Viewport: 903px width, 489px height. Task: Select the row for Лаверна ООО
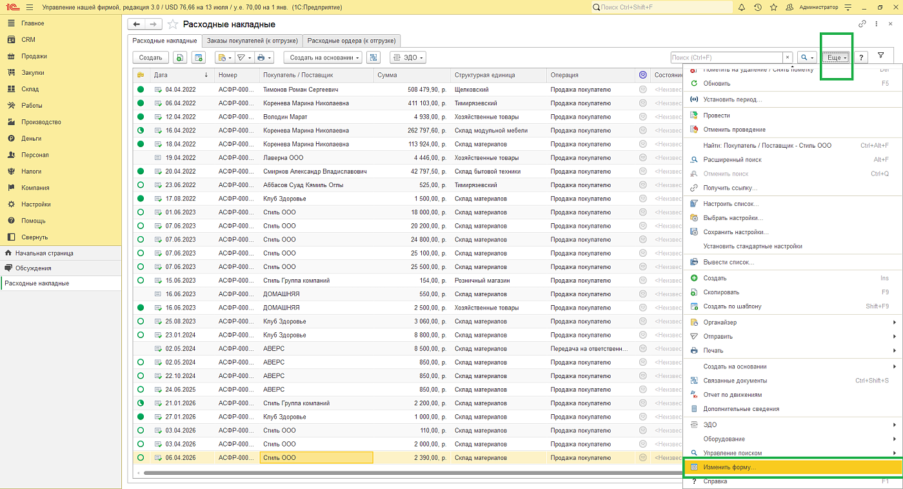408,157
